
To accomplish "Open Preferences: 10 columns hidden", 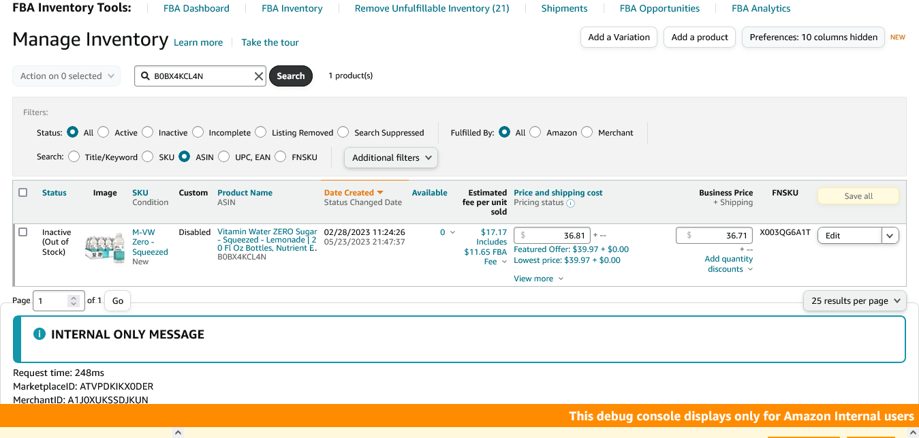I will (813, 37).
